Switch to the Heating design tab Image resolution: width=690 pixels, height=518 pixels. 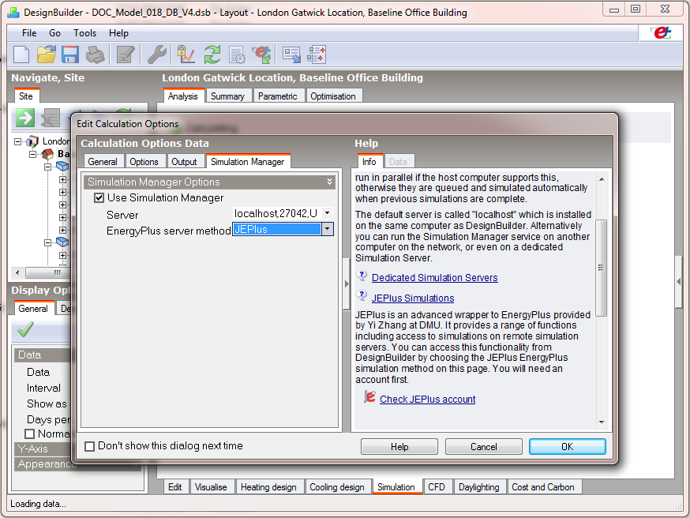pos(268,487)
